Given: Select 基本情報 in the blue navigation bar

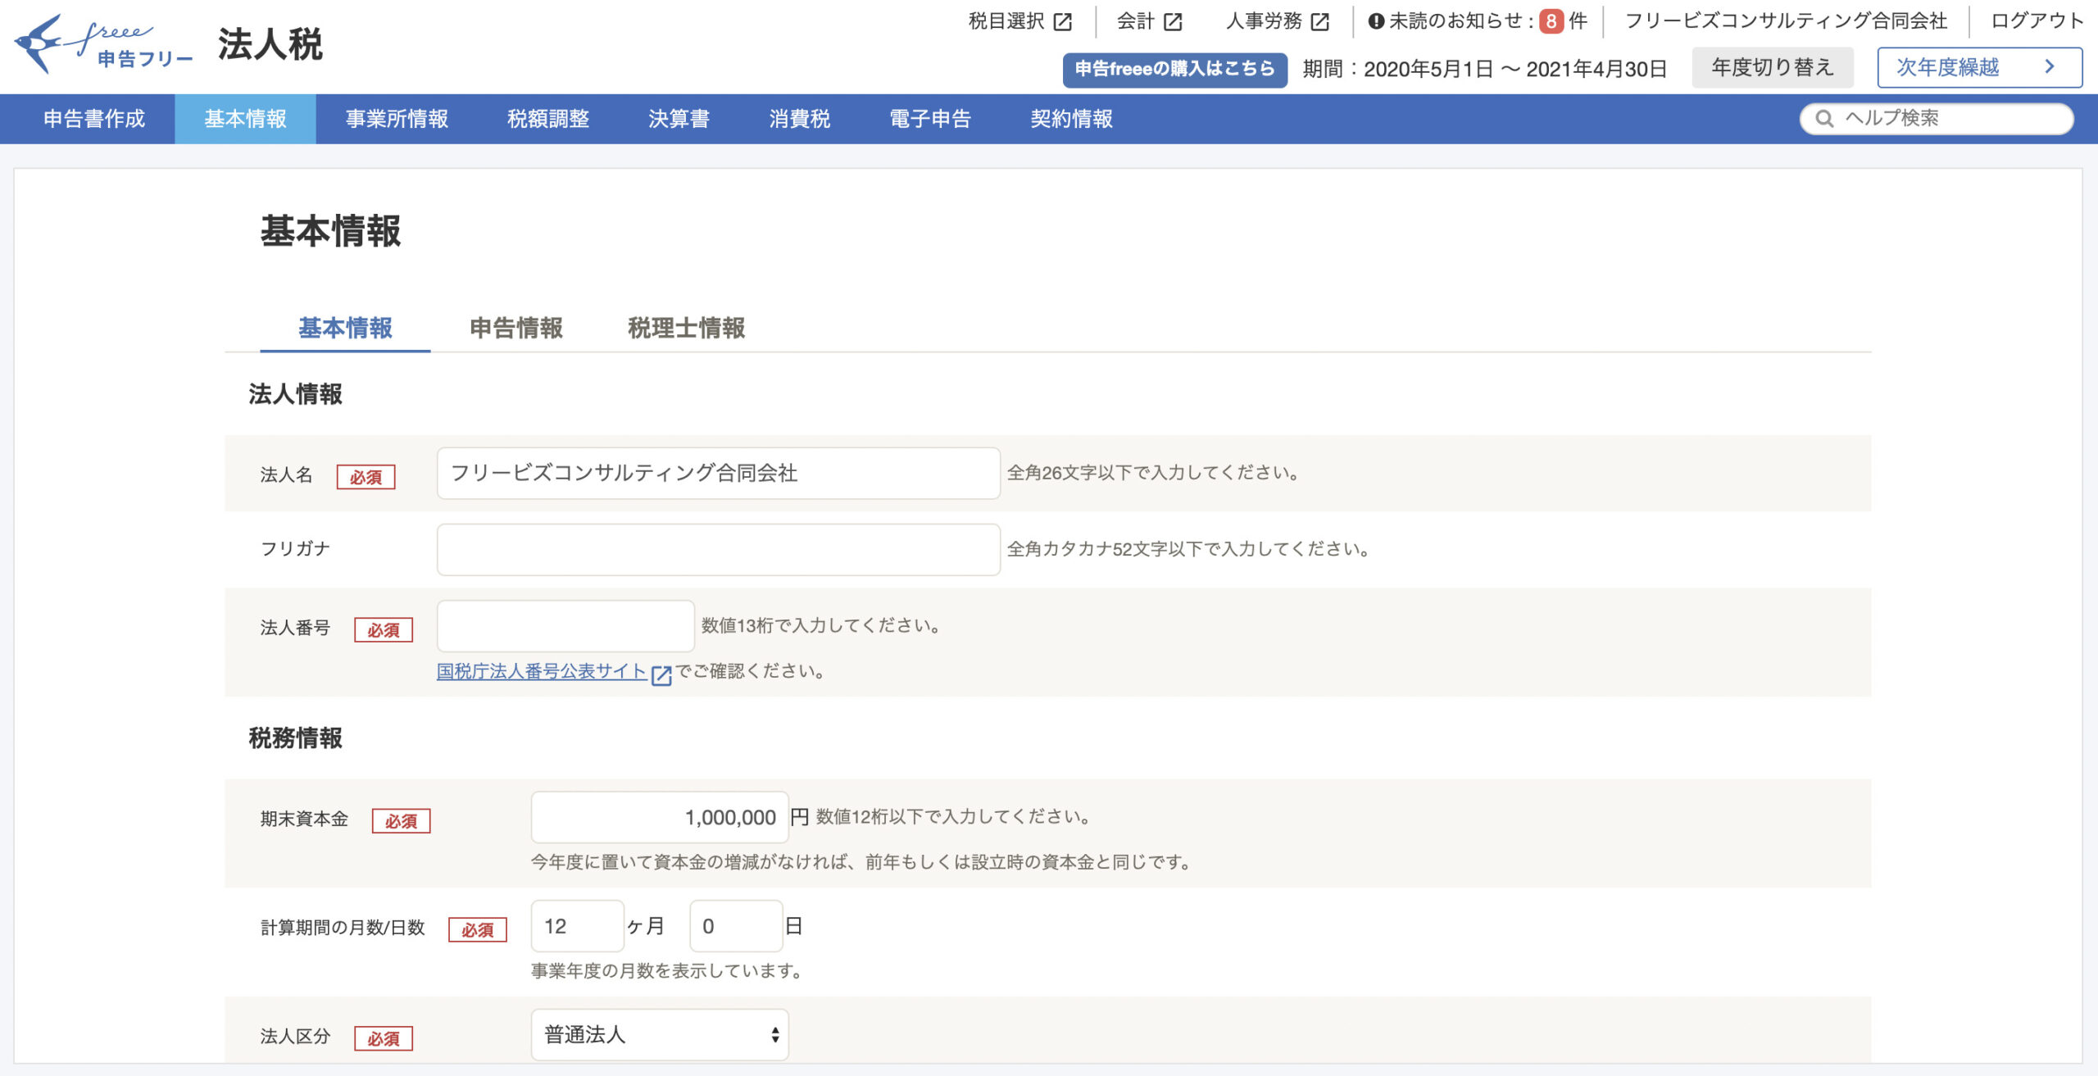Looking at the screenshot, I should tap(245, 119).
